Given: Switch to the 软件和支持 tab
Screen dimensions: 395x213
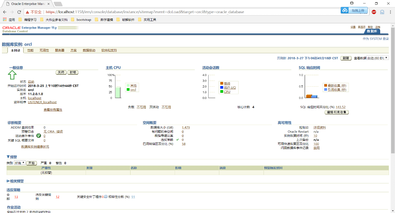Looking at the screenshot, I should tap(109, 50).
